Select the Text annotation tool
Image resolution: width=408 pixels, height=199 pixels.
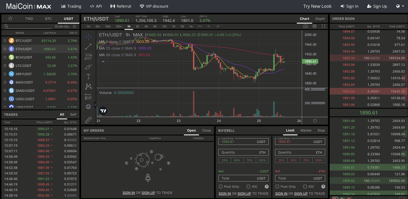click(x=89, y=77)
